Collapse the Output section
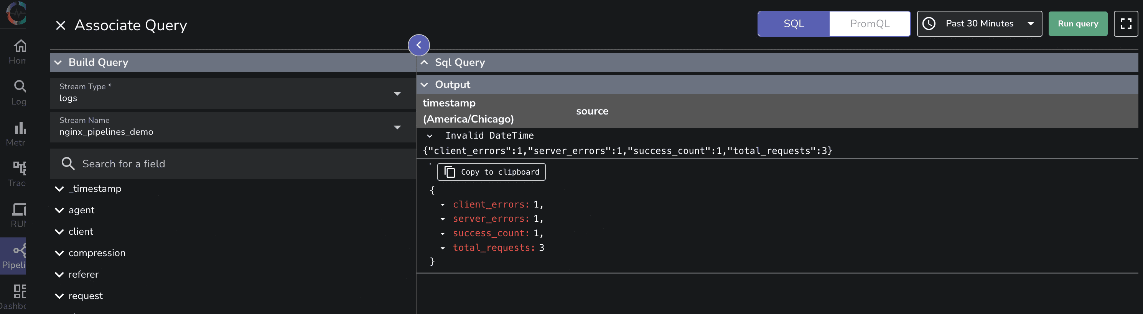The width and height of the screenshot is (1143, 314). [x=777, y=85]
